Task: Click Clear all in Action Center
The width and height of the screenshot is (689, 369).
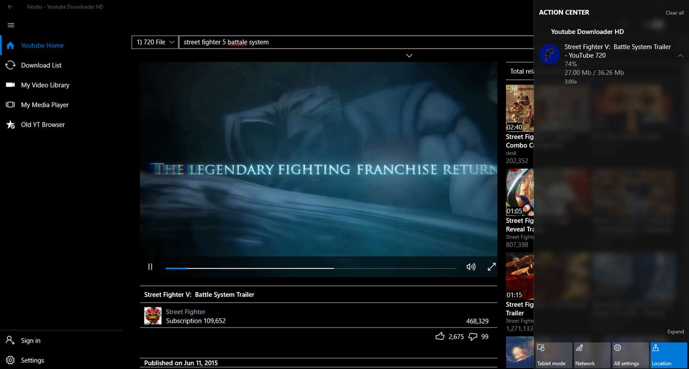Action: pos(675,13)
